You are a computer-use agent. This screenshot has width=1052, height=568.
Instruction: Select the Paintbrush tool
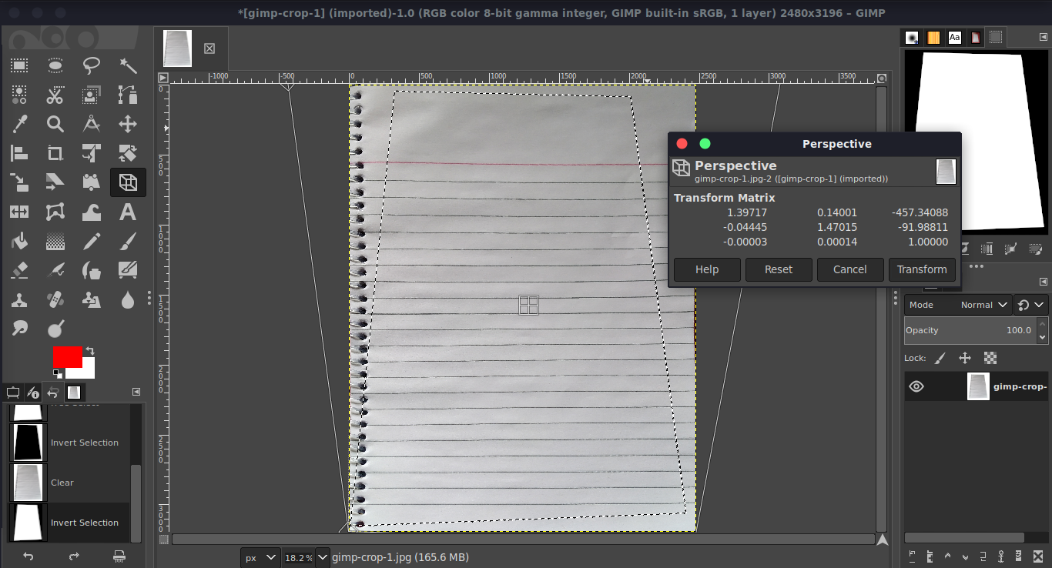[128, 241]
